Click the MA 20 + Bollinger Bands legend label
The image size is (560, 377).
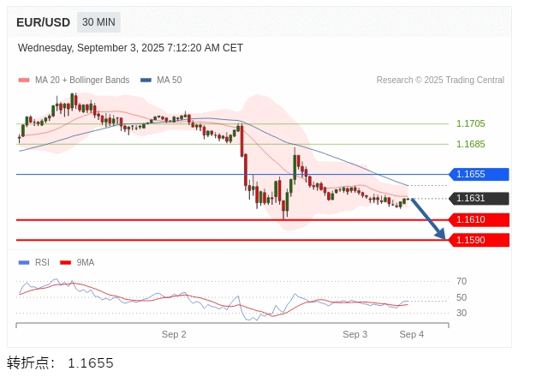[82, 80]
